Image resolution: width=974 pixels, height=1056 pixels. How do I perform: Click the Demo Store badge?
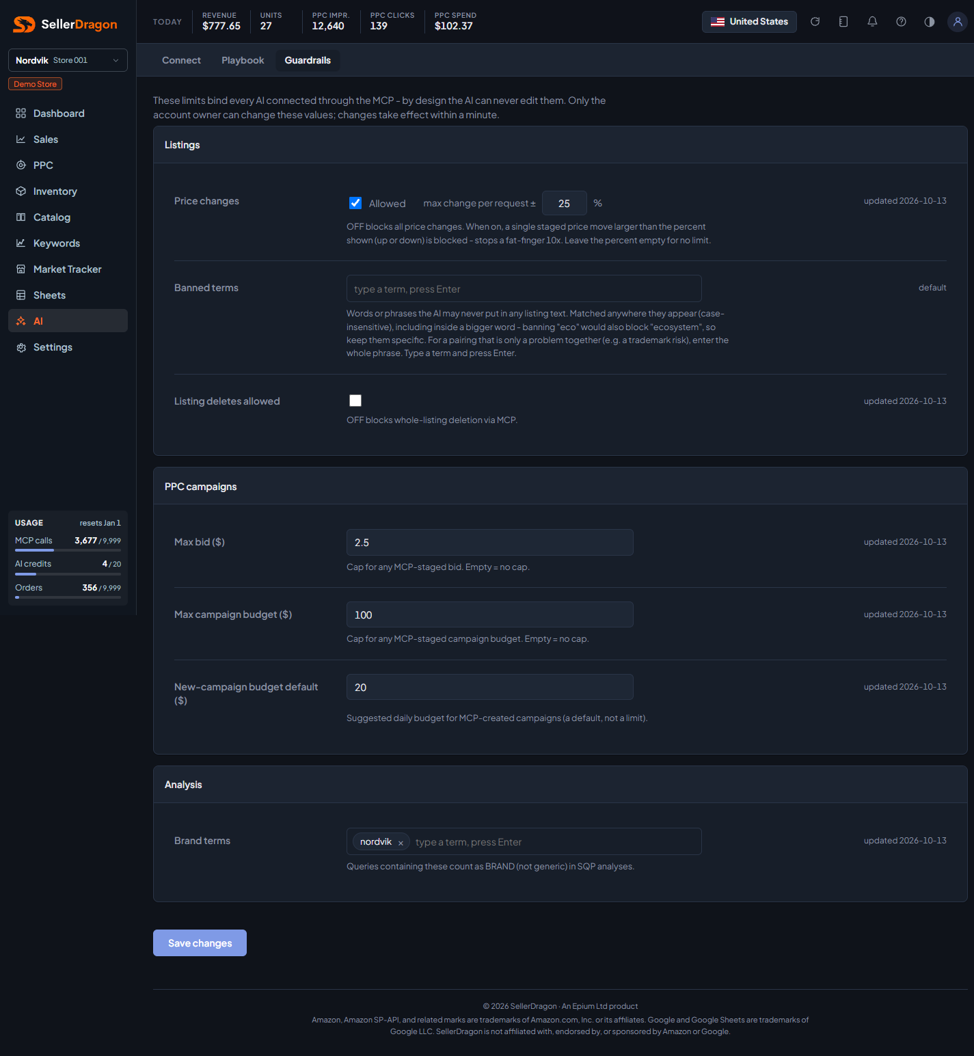click(x=35, y=84)
